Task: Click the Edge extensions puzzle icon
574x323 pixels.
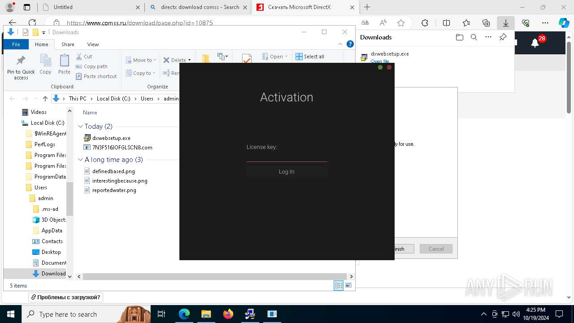Action: point(425,23)
